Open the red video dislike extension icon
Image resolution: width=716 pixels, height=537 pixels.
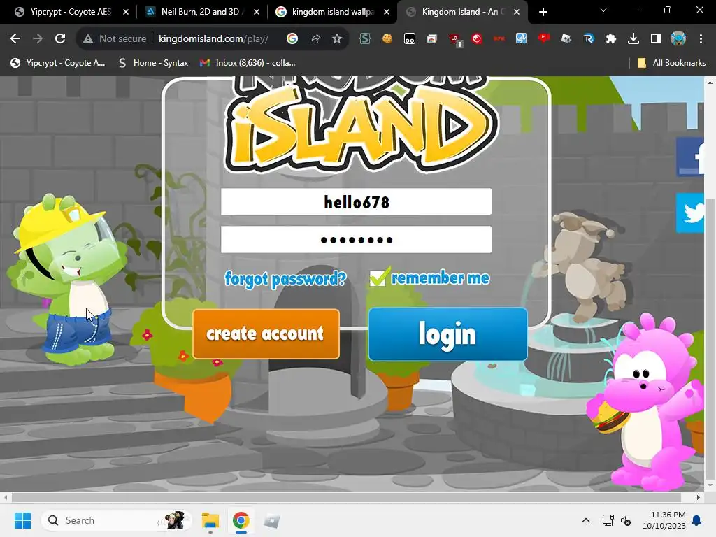point(544,39)
